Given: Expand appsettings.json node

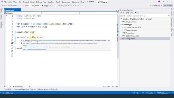Looking at the screenshot, I should (x=123, y=36).
